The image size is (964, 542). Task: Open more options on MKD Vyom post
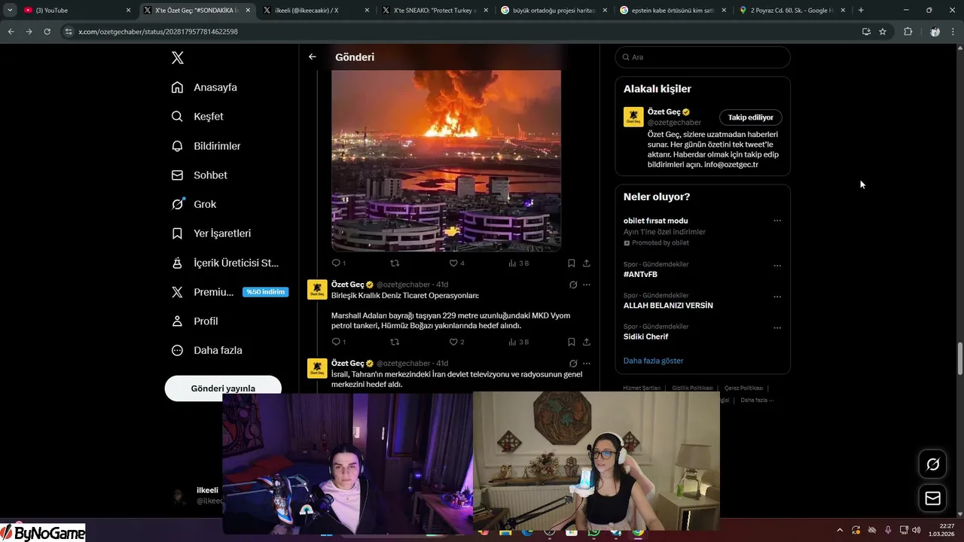pos(587,285)
